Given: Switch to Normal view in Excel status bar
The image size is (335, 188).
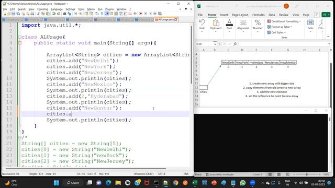Looking at the screenshot, I should point(270,174).
